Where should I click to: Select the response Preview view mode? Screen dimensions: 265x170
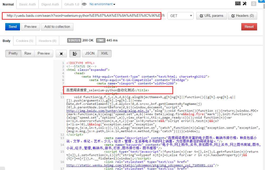coord(44,54)
